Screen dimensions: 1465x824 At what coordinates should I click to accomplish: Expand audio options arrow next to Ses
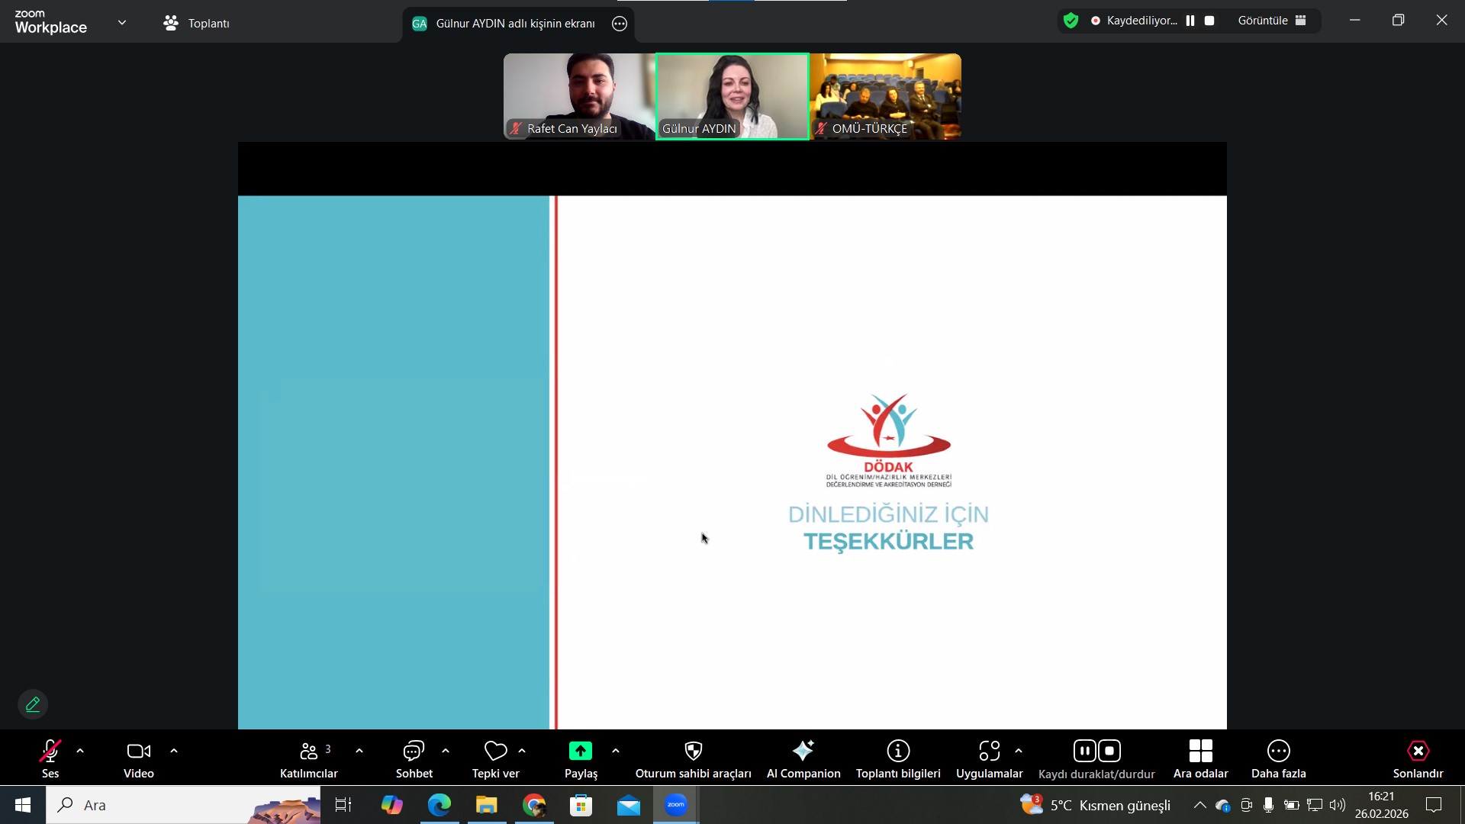[80, 752]
